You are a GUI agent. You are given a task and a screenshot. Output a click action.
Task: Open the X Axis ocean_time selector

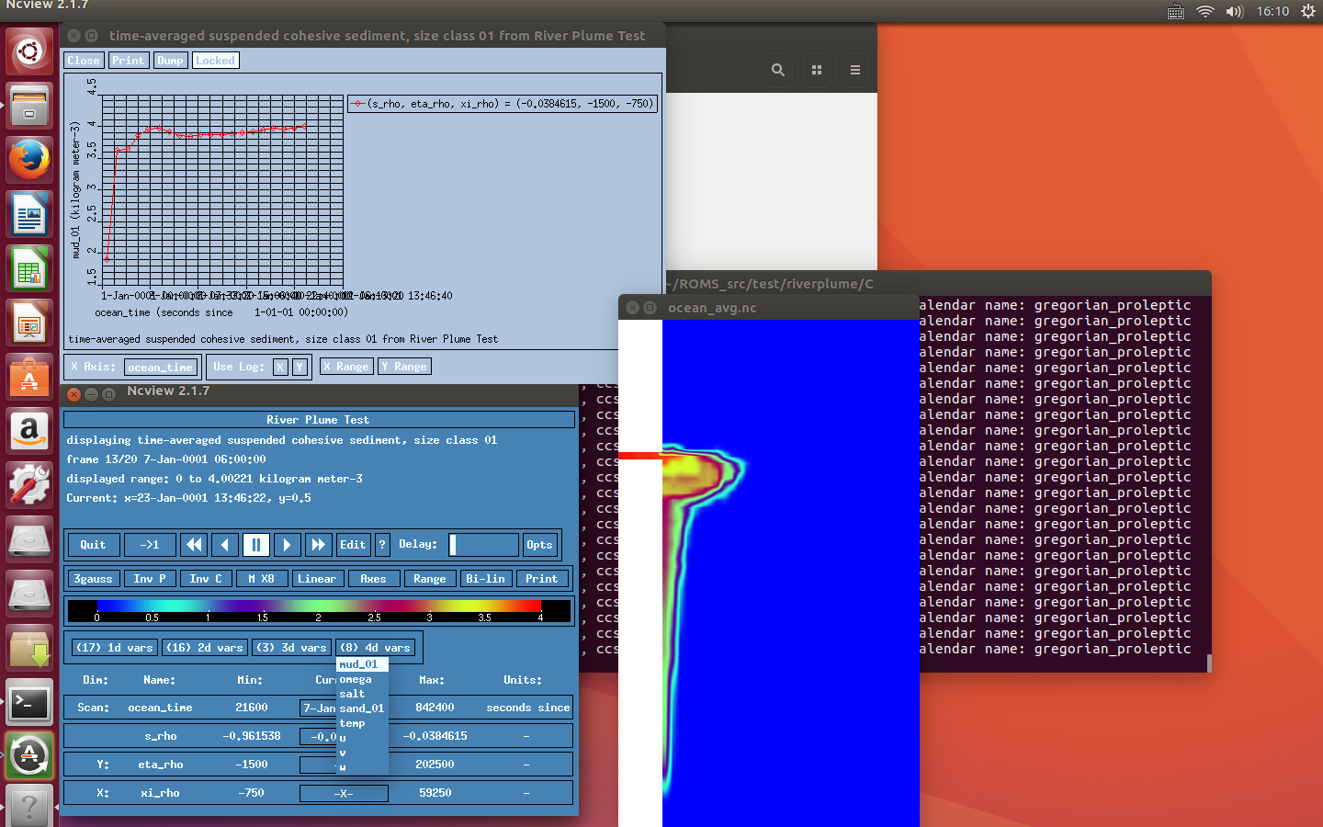coord(161,368)
